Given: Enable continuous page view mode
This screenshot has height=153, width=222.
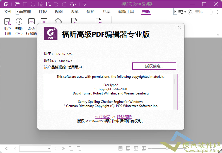Looking at the screenshot, I should pos(128,149).
